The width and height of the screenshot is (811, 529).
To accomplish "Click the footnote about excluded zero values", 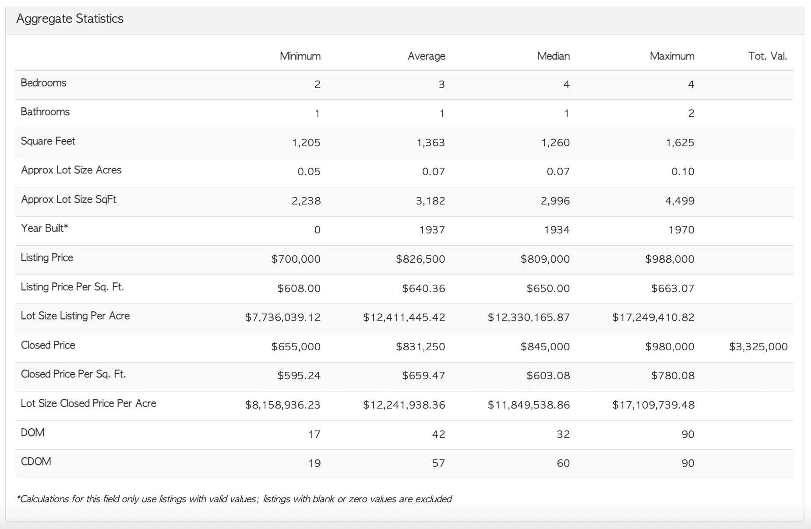I will 234,499.
